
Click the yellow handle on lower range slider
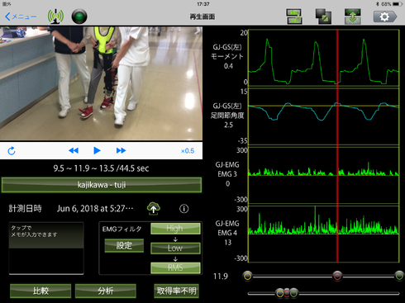pos(280,293)
